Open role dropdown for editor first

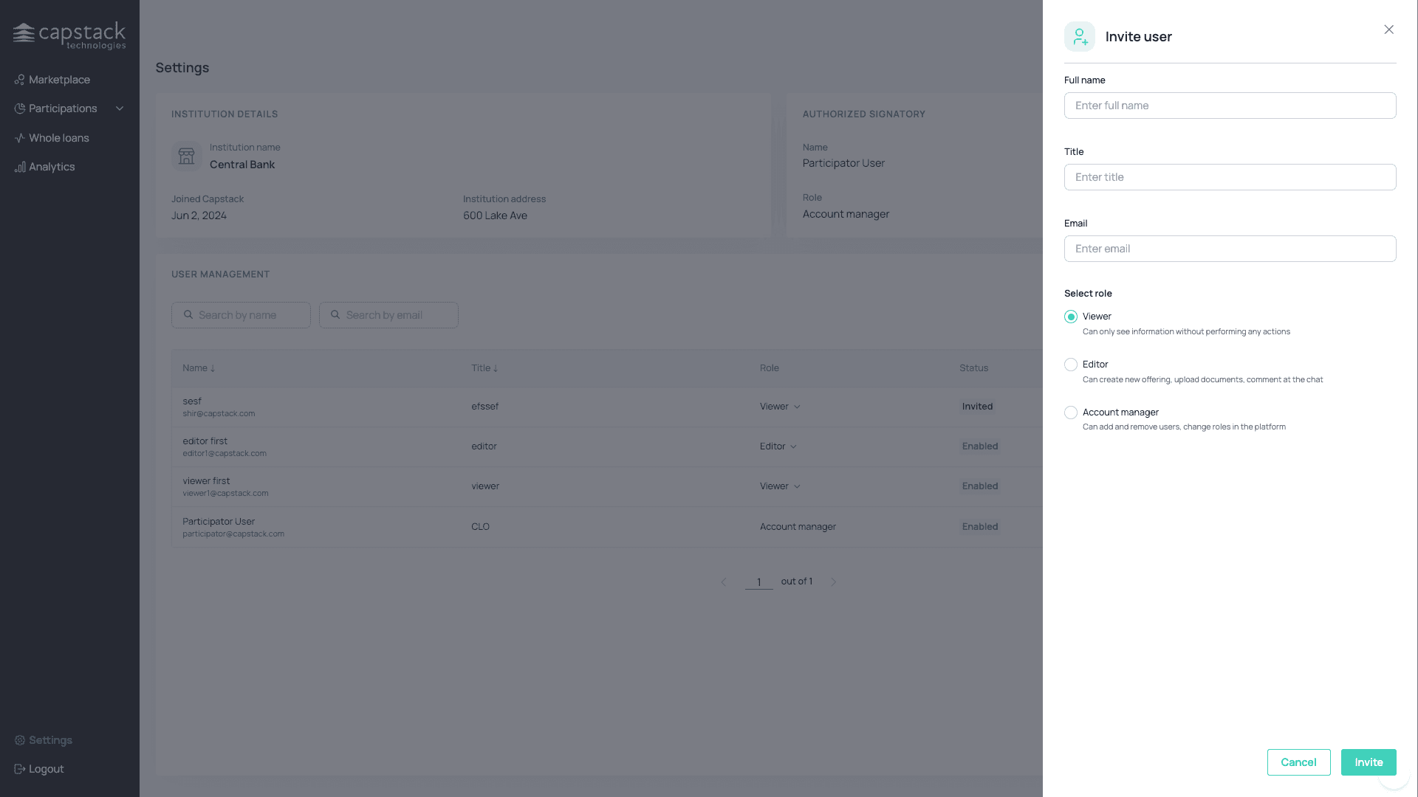click(778, 446)
